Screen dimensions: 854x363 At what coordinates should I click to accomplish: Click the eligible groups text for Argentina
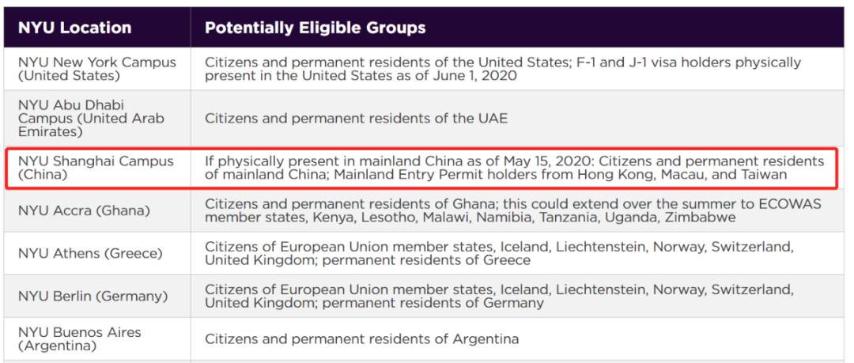[361, 338]
